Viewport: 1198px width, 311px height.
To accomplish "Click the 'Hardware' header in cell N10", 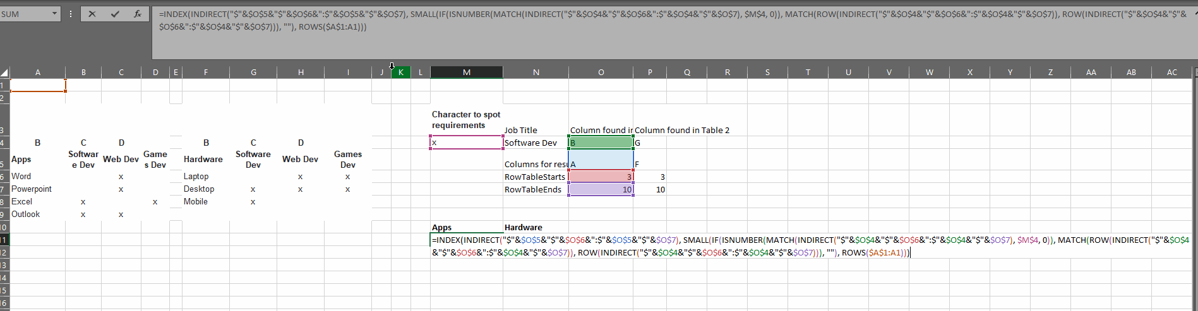I will point(536,227).
